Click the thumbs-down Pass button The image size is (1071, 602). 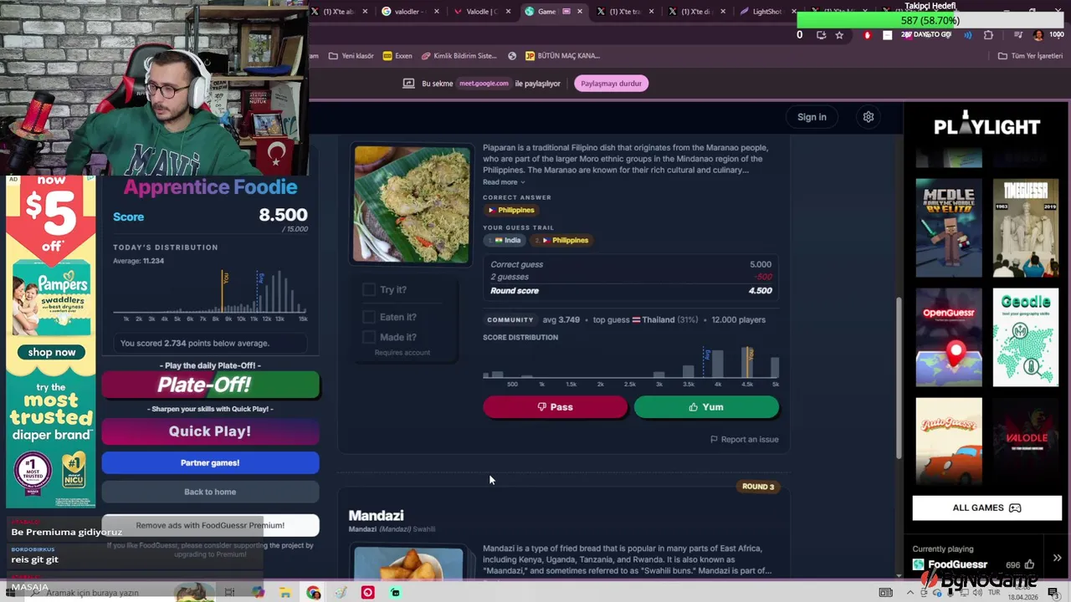click(x=555, y=407)
